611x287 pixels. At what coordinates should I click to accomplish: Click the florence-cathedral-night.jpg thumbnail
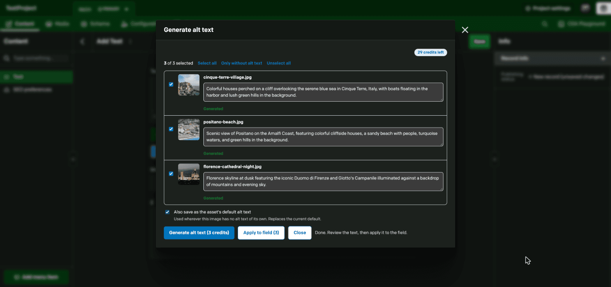coord(189,174)
